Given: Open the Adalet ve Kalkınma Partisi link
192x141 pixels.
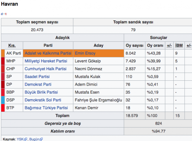Looking at the screenshot, I should (x=48, y=53).
